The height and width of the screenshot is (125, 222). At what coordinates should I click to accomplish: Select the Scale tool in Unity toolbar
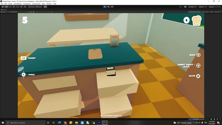click(14, 7)
